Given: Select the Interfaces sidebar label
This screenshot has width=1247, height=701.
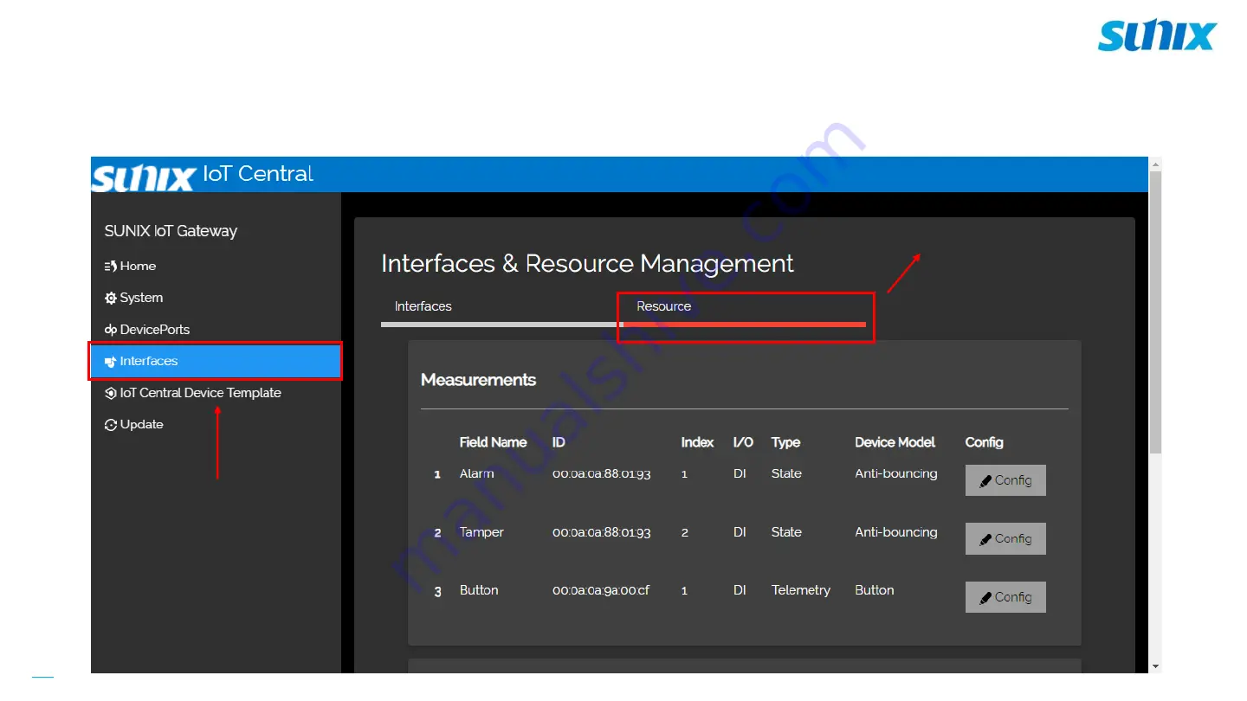Looking at the screenshot, I should pos(149,361).
